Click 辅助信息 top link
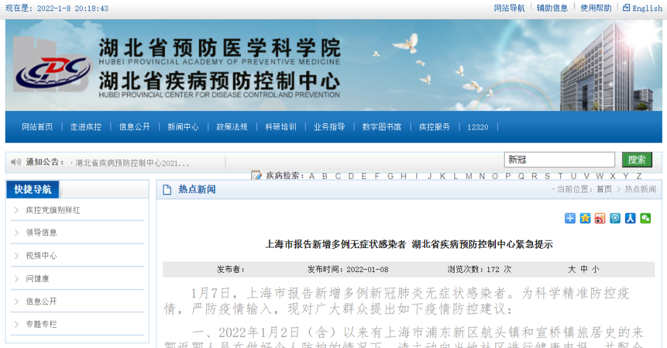The width and height of the screenshot is (667, 348). tap(552, 8)
